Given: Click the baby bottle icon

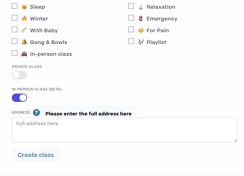Looking at the screenshot, I should (x=24, y=30).
